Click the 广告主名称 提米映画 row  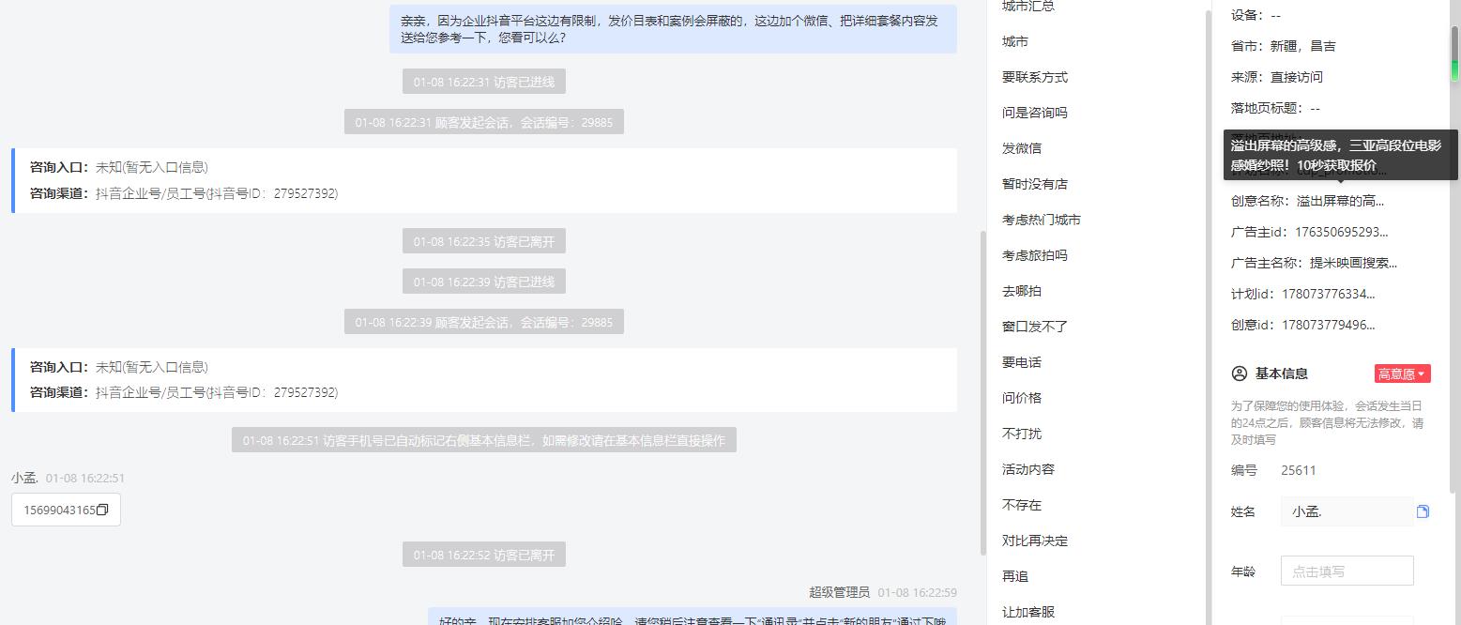(x=1314, y=263)
